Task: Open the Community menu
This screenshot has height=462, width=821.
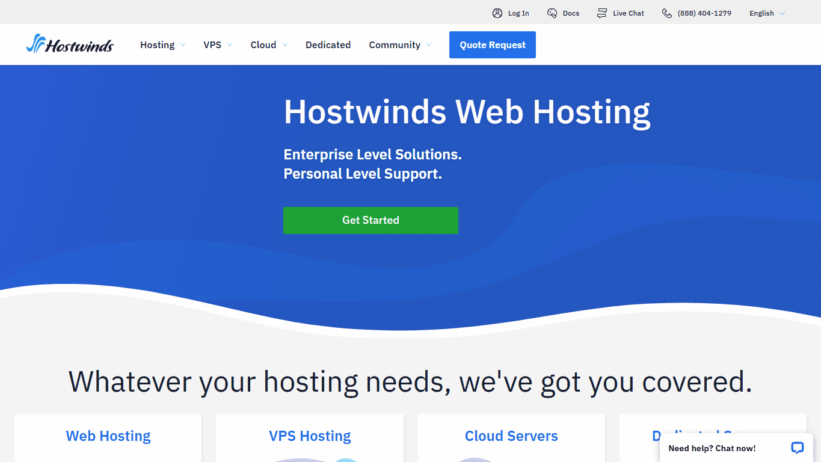Action: tap(395, 45)
